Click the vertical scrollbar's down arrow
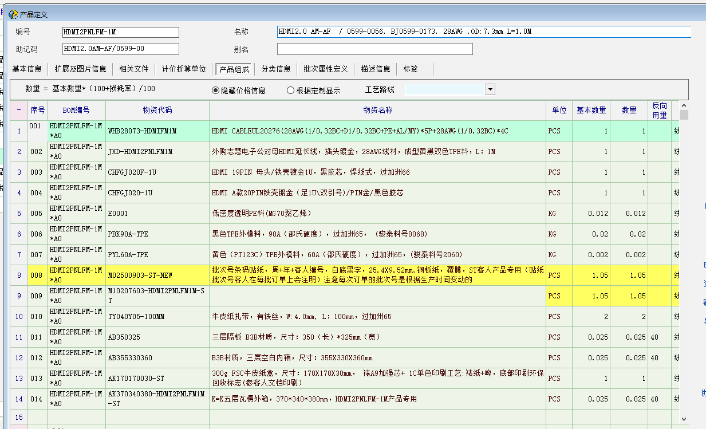The height and width of the screenshot is (429, 706). click(684, 419)
